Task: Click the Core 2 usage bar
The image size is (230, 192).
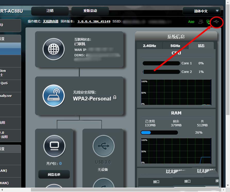Action: click(x=161, y=72)
